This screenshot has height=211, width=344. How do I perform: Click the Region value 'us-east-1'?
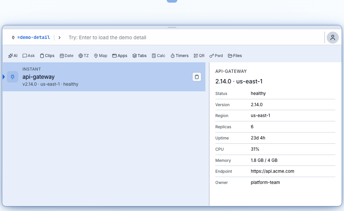(260, 115)
